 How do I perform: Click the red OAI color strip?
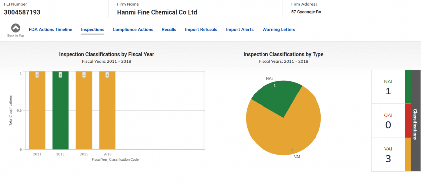pos(408,121)
